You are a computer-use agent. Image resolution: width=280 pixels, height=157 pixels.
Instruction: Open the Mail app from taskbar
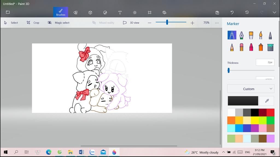[x=103, y=152]
